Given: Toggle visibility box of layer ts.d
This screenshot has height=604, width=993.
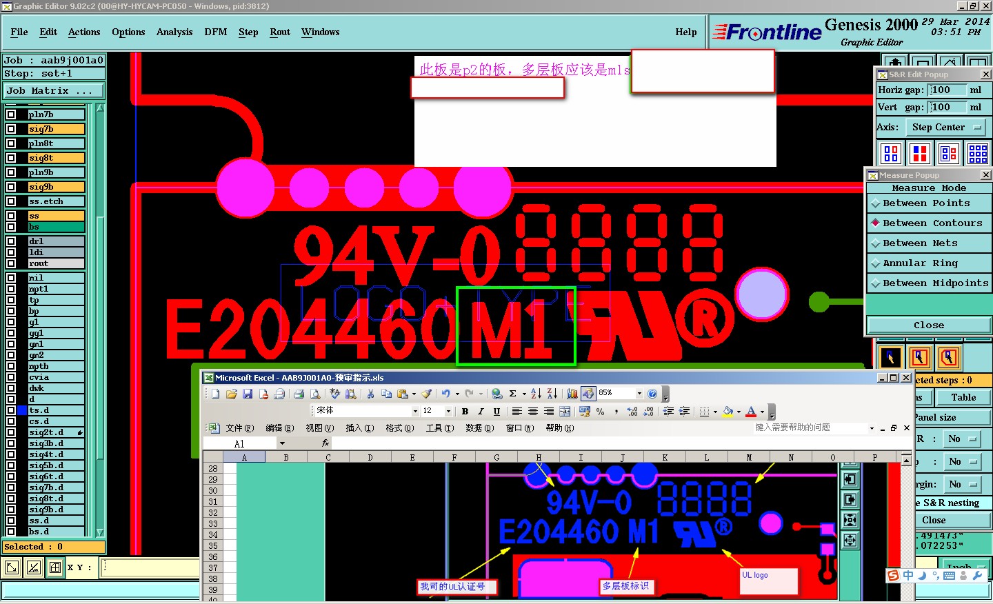Looking at the screenshot, I should tap(11, 410).
